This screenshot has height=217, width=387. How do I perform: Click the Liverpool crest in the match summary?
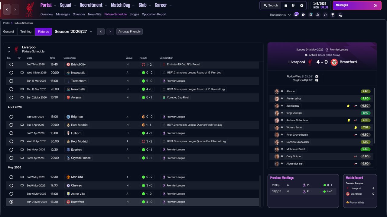pyautogui.click(x=310, y=62)
